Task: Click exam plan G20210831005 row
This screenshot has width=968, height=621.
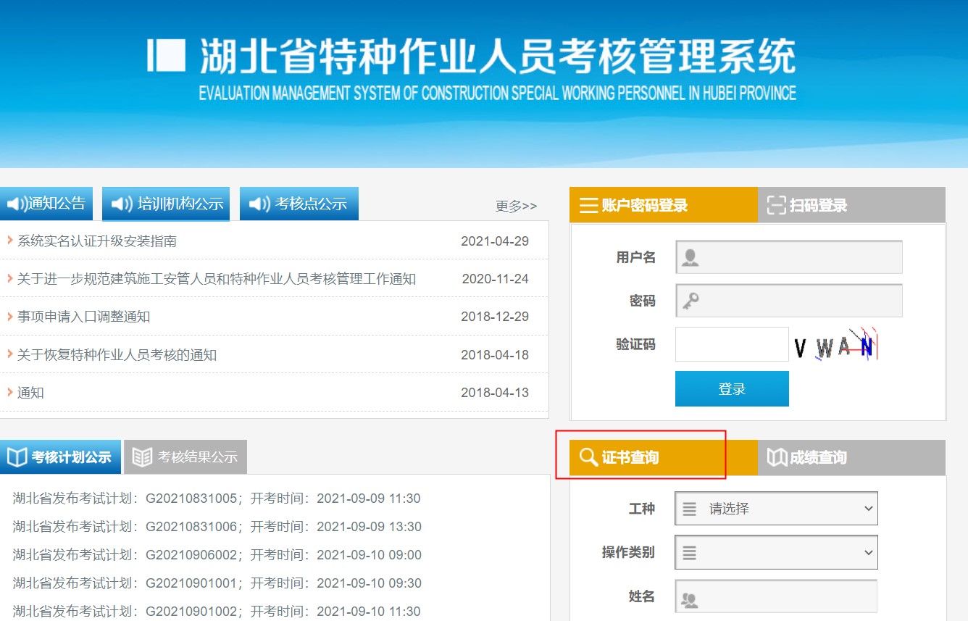Action: click(x=217, y=499)
